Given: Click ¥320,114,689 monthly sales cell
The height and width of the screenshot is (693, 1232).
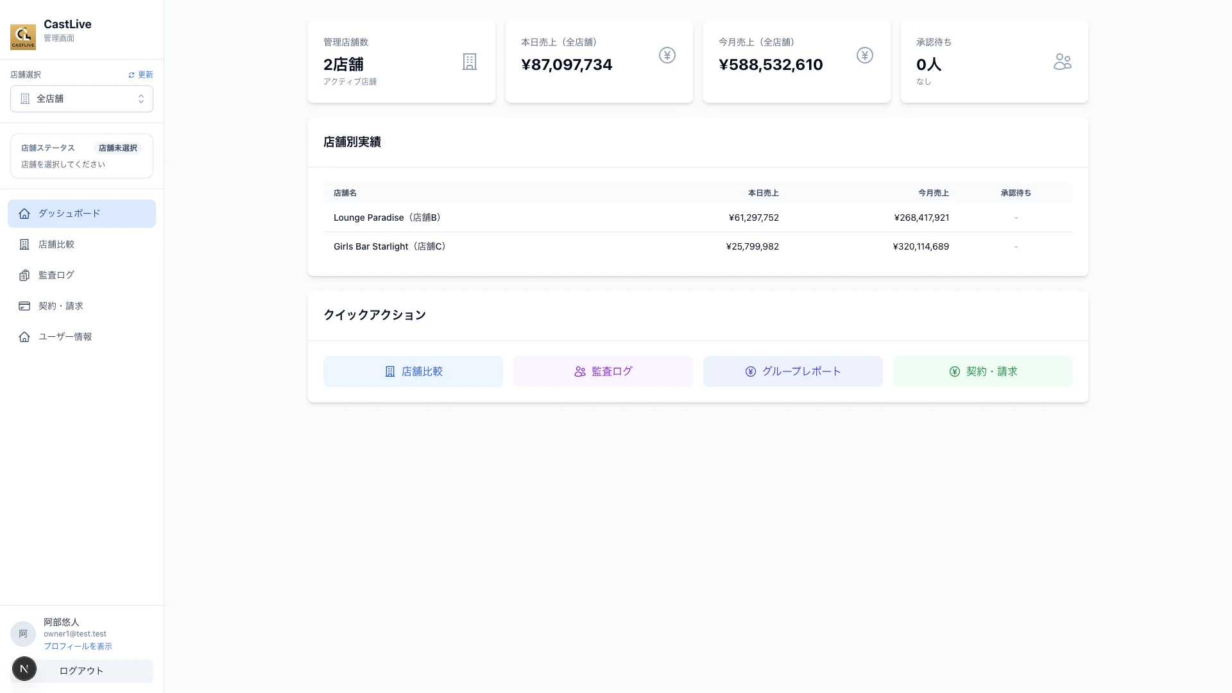Looking at the screenshot, I should click(x=921, y=246).
